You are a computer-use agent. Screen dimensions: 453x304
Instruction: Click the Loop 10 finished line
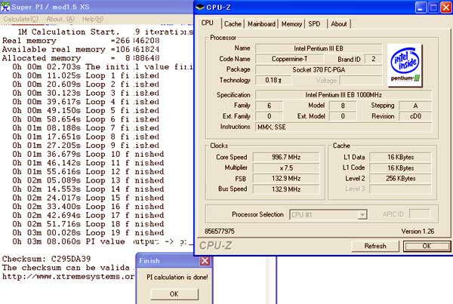click(88, 154)
